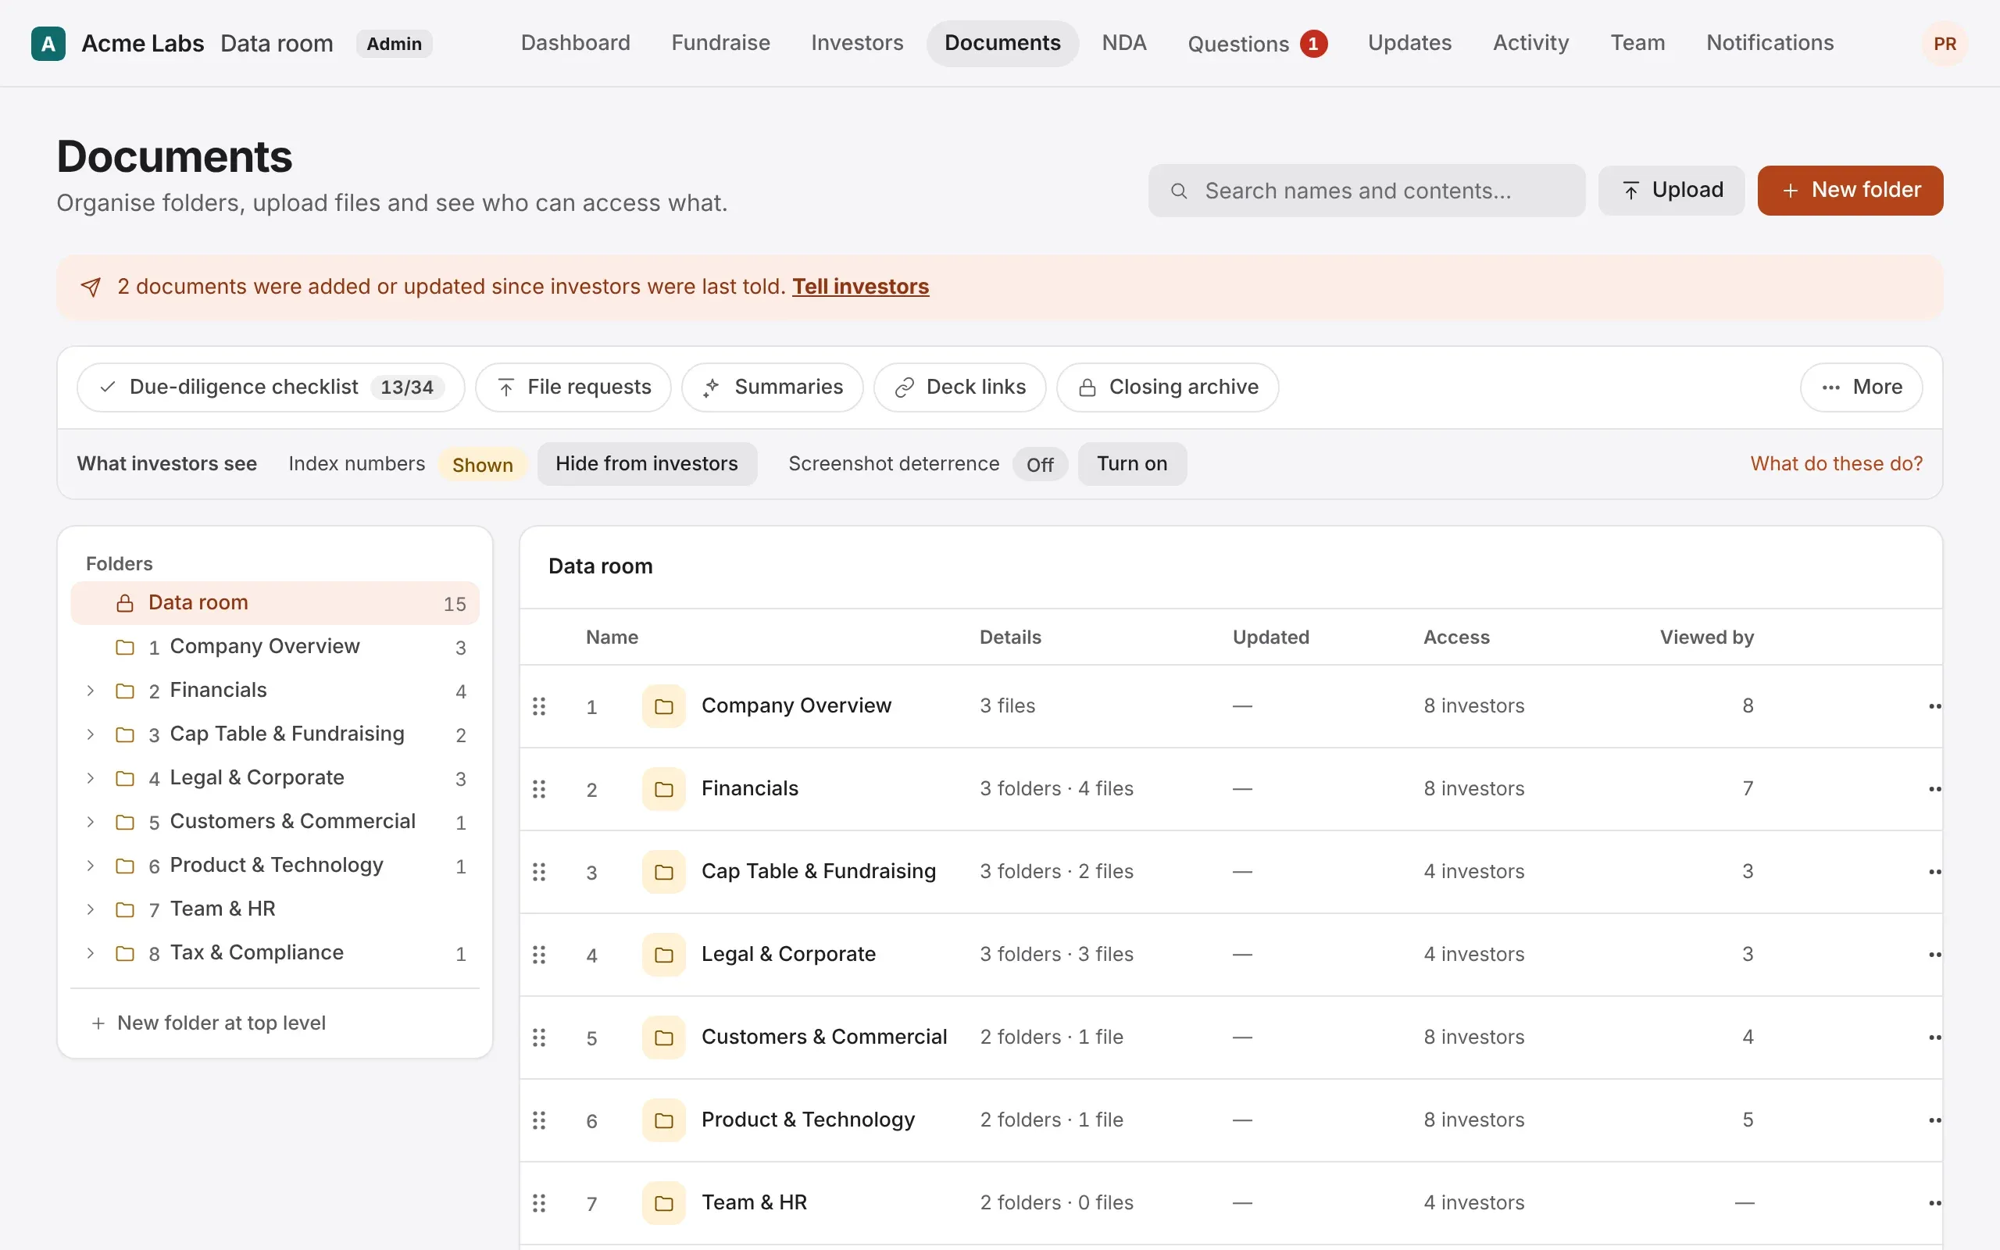2000x1250 pixels.
Task: Click the folder icon of Cap Table & Fundraising table row
Action: [663, 871]
